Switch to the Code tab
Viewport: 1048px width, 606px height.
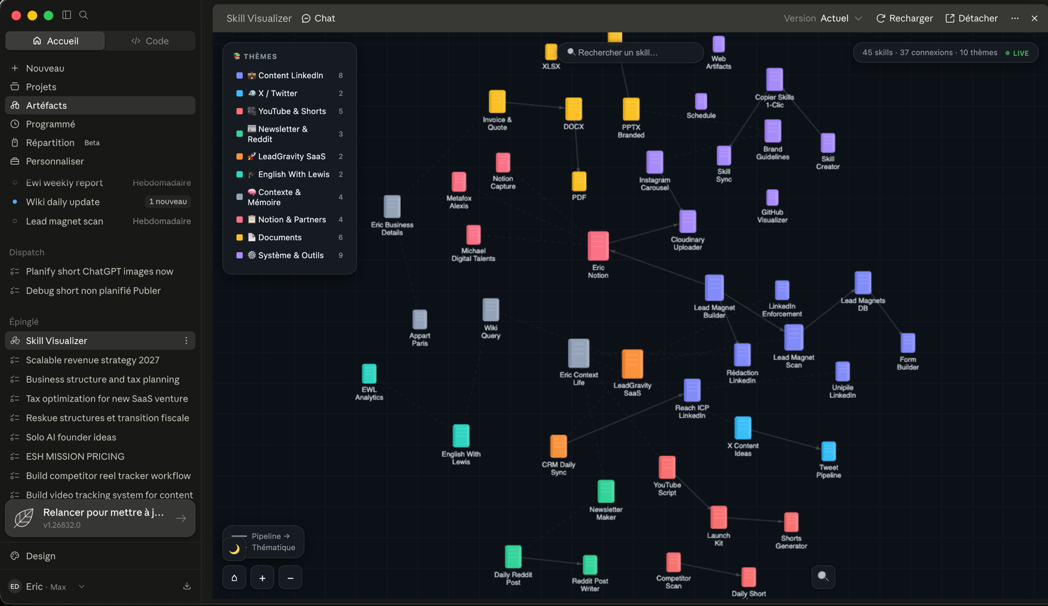(150, 41)
